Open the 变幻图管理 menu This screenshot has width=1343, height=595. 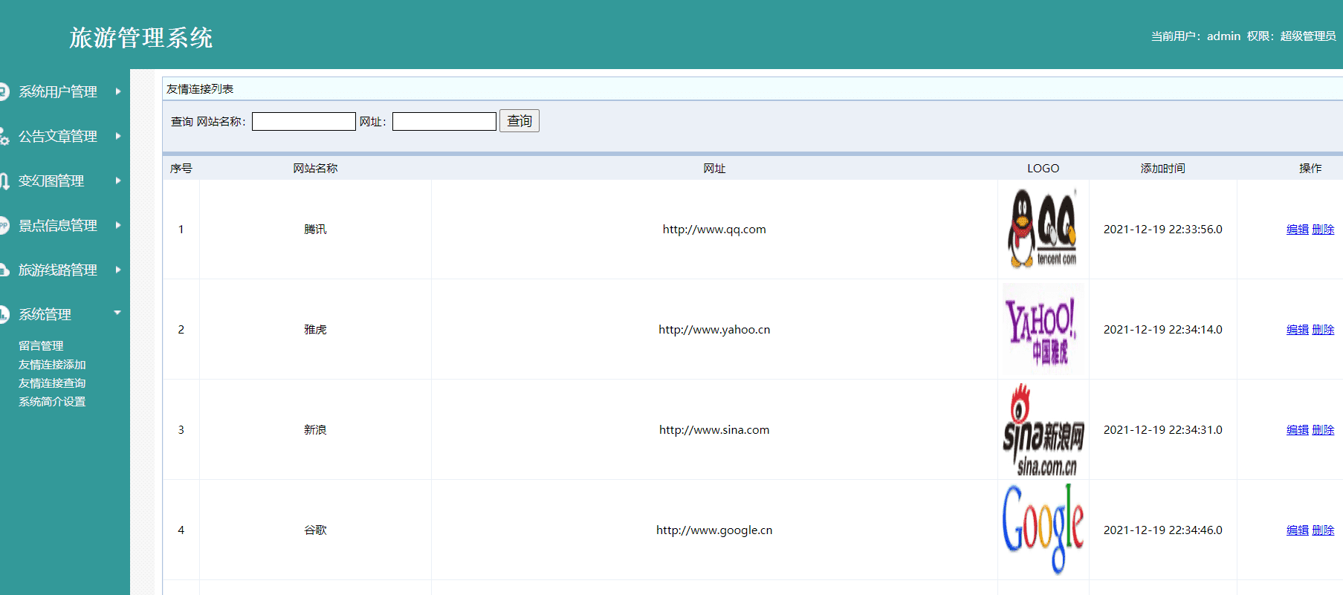pos(51,181)
